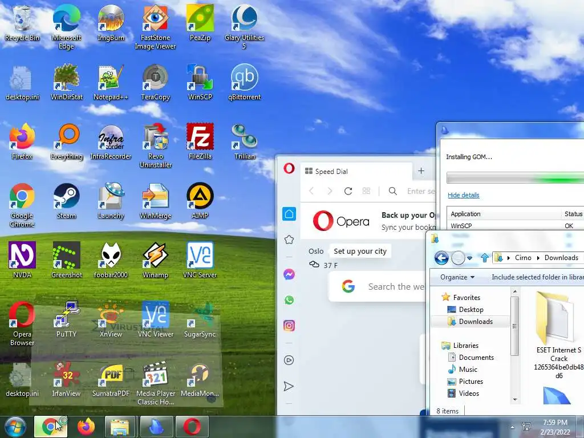
Task: Open Messenger in Opera sidebar
Action: click(x=289, y=274)
